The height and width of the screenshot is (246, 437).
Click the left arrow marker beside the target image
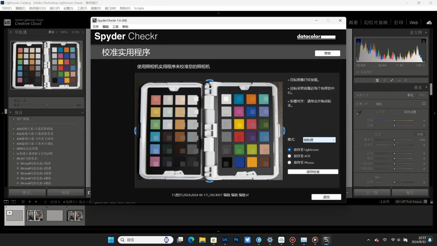click(x=136, y=131)
